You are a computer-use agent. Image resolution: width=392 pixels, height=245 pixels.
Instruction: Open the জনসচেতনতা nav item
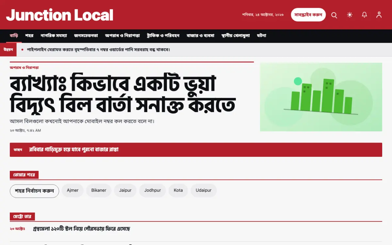(x=86, y=36)
